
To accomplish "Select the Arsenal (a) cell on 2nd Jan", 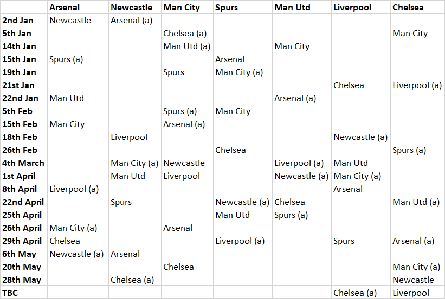I will click(135, 21).
